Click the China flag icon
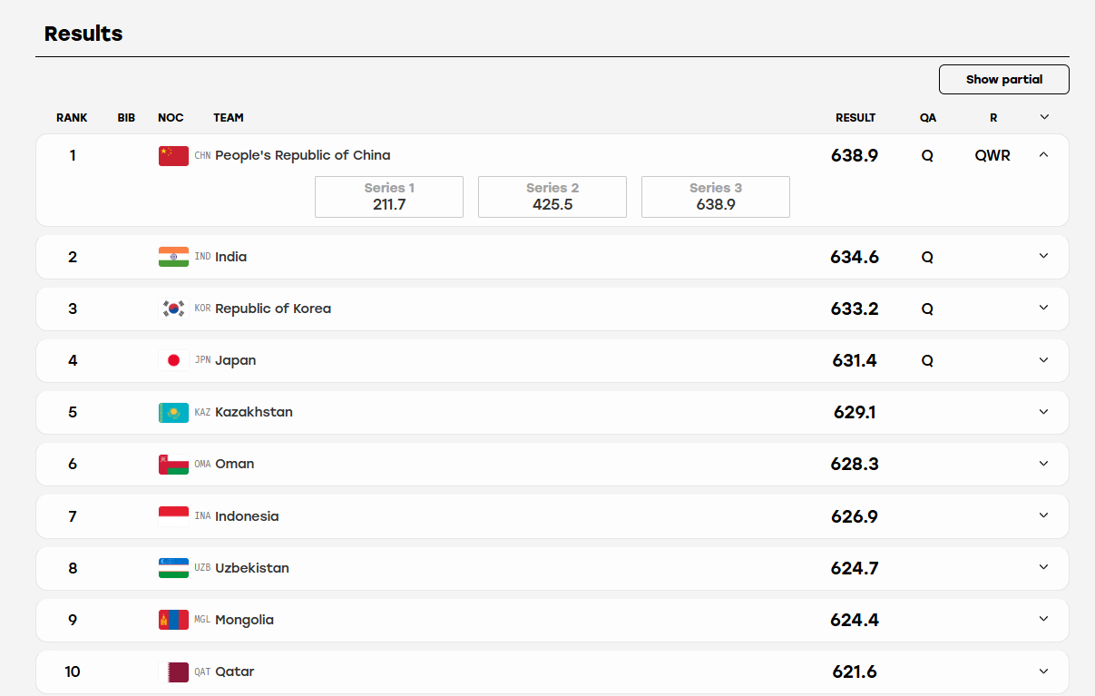Viewport: 1095px width, 696px height. tap(173, 155)
